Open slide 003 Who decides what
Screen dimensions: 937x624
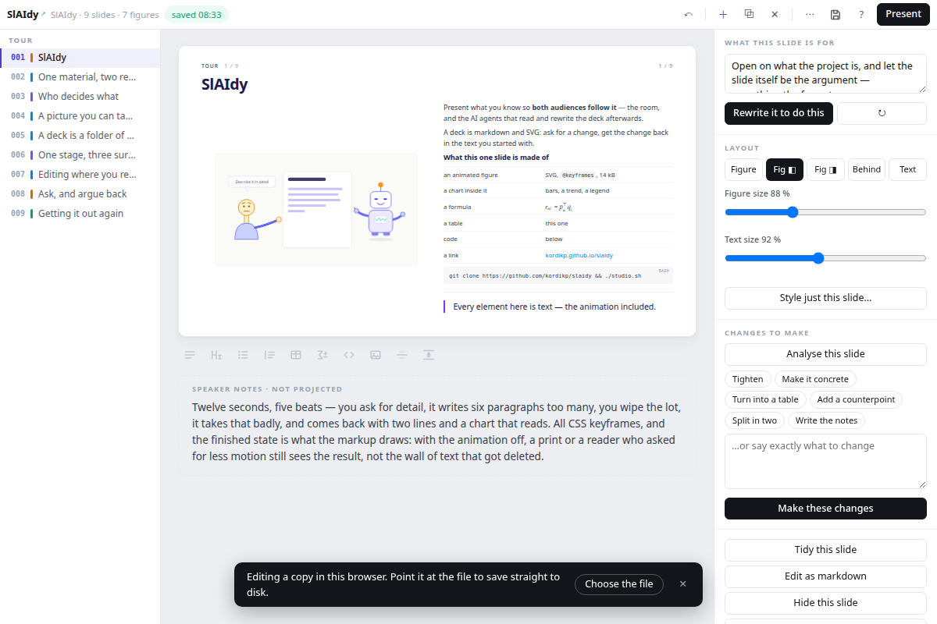[x=80, y=97]
